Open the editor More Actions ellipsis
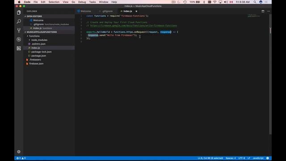 click(269, 11)
